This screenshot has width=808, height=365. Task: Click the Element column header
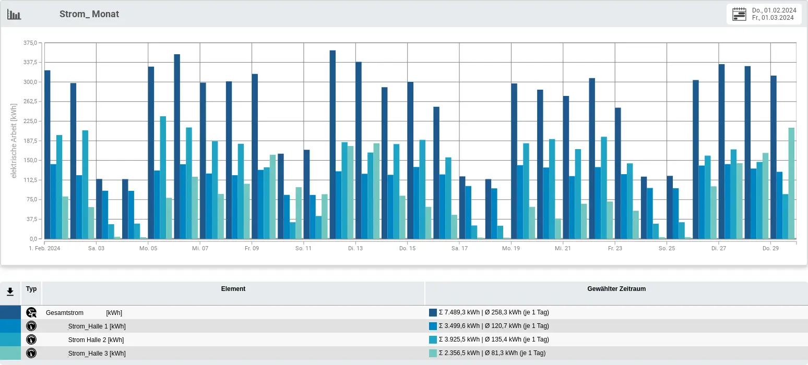click(x=233, y=289)
